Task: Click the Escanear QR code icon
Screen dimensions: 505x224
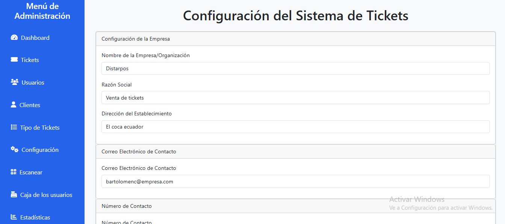Action: click(14, 172)
